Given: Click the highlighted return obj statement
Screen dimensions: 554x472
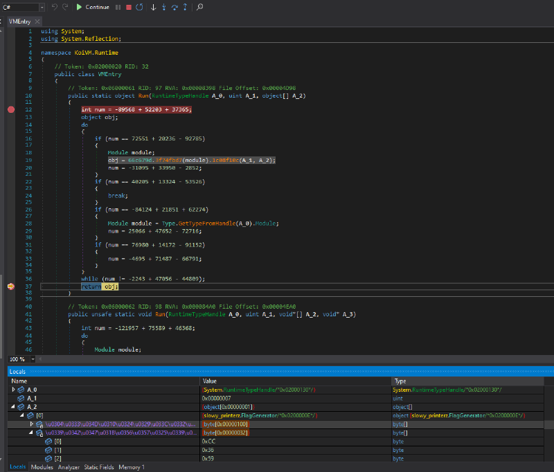Looking at the screenshot, I should 100,286.
